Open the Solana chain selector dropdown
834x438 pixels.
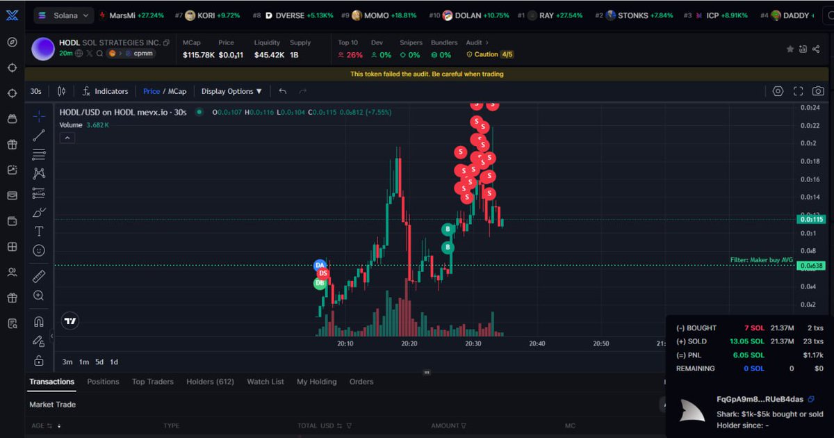pyautogui.click(x=63, y=15)
